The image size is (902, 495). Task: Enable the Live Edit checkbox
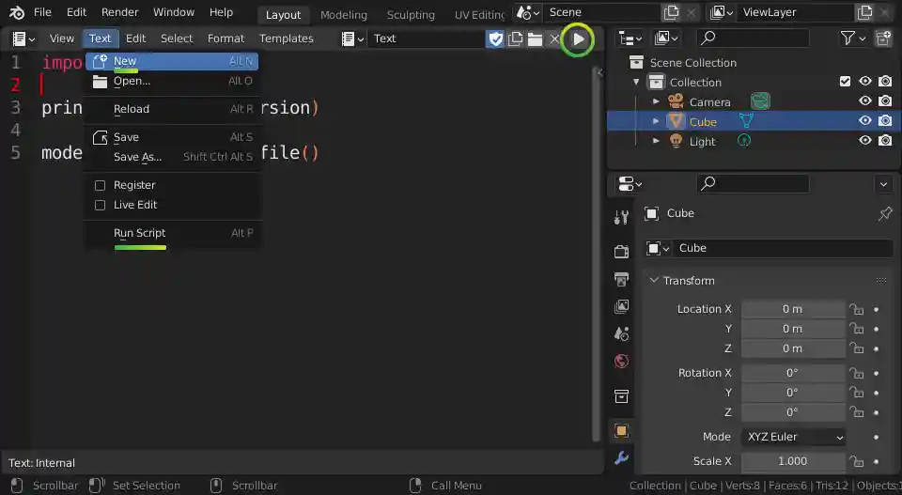tap(100, 206)
